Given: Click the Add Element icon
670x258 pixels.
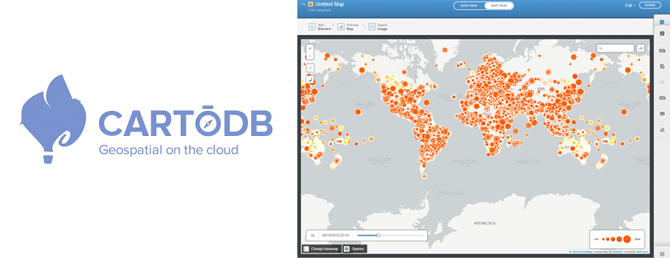Looking at the screenshot, I should [x=312, y=27].
